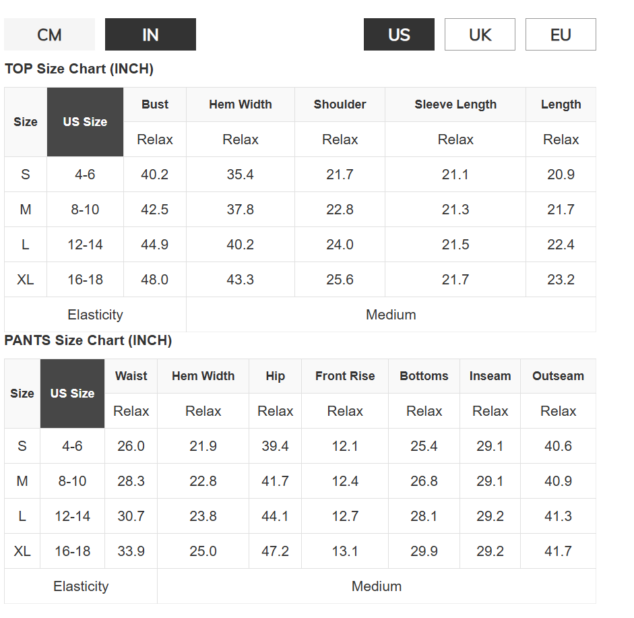Viewport: 634px width, 618px height.
Task: Click the PANTS Size Chart (INCH) heading
Action: pyautogui.click(x=88, y=340)
